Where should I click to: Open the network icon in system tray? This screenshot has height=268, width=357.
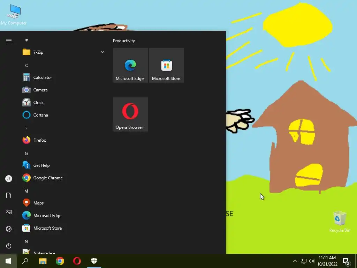point(304,261)
